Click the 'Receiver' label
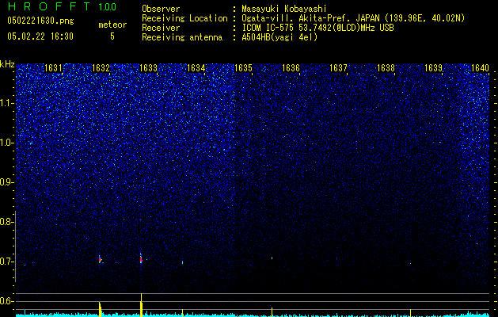 [161, 28]
